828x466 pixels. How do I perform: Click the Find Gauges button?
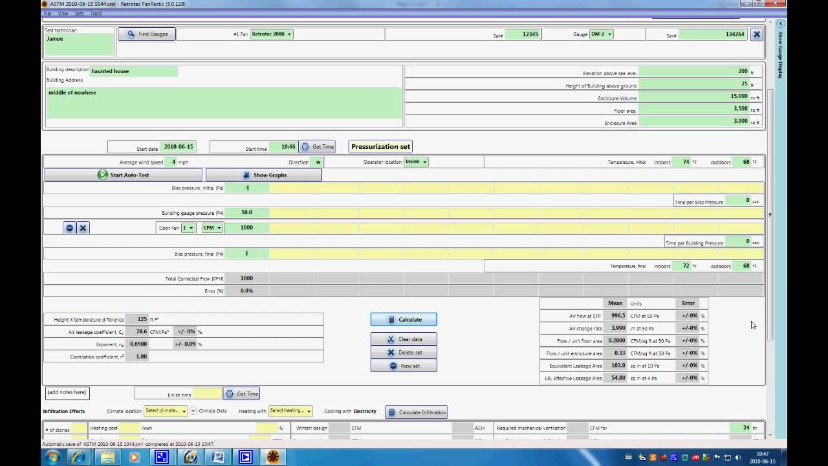(147, 34)
